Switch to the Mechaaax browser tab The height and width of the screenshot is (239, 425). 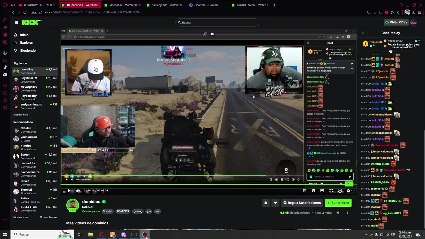[x=122, y=5]
